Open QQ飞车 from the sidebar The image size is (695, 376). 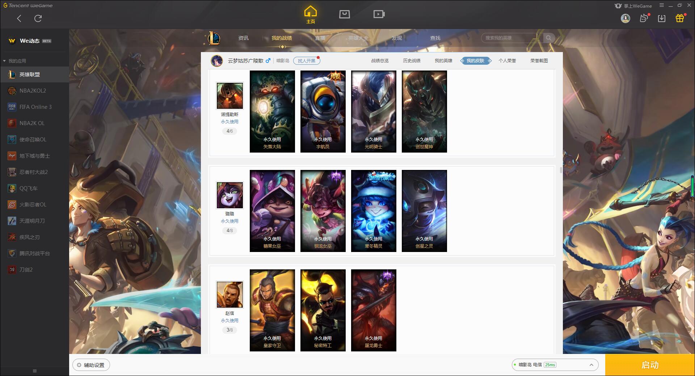coord(34,188)
